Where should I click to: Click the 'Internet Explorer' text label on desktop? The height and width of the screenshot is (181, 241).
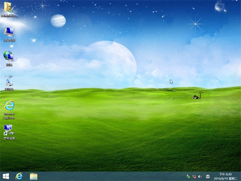point(9,116)
